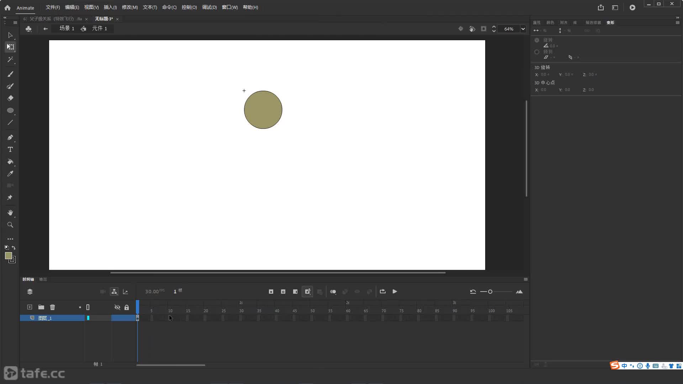Open the edit scene clapper dropdown
The width and height of the screenshot is (683, 384).
click(x=28, y=29)
